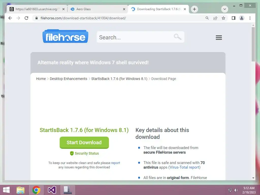Screen dimensions: 260x195
Task: Open File Explorer from the taskbar
Action: (21, 190)
